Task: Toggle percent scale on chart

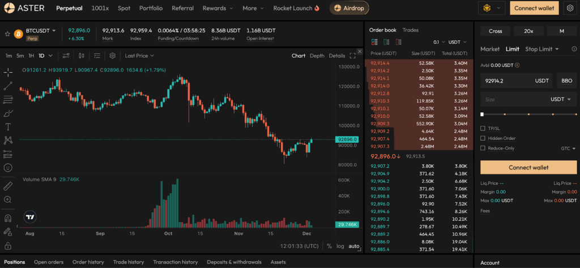Action: click(329, 246)
